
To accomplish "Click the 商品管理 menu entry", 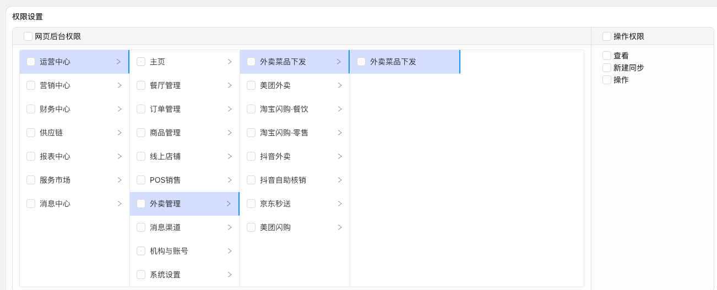I will [165, 133].
